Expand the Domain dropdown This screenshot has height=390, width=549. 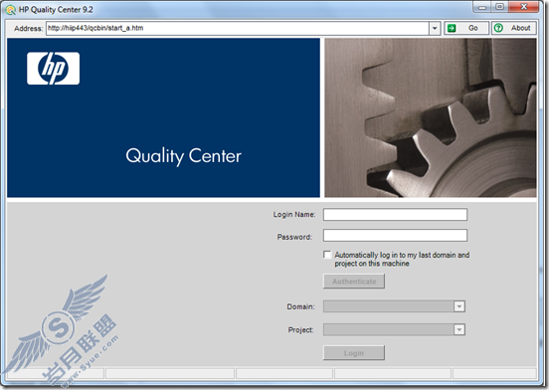pyautogui.click(x=459, y=306)
